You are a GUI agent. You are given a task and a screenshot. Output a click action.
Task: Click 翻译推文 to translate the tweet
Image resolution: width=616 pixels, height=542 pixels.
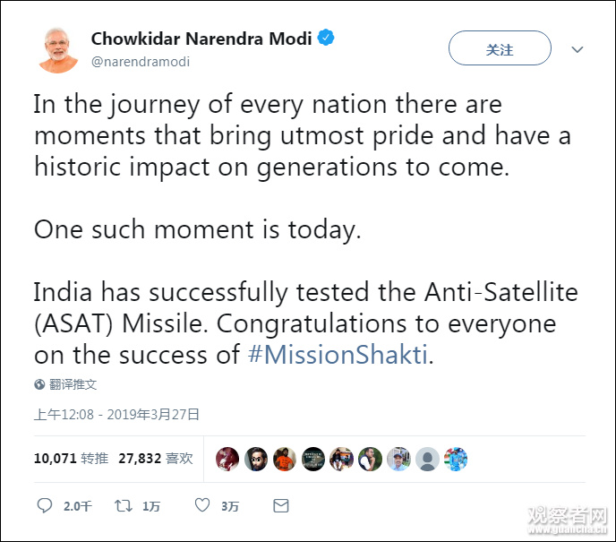[x=73, y=384]
